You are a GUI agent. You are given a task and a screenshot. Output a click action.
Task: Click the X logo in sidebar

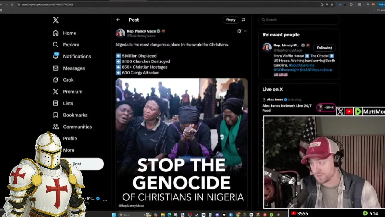[56, 20]
